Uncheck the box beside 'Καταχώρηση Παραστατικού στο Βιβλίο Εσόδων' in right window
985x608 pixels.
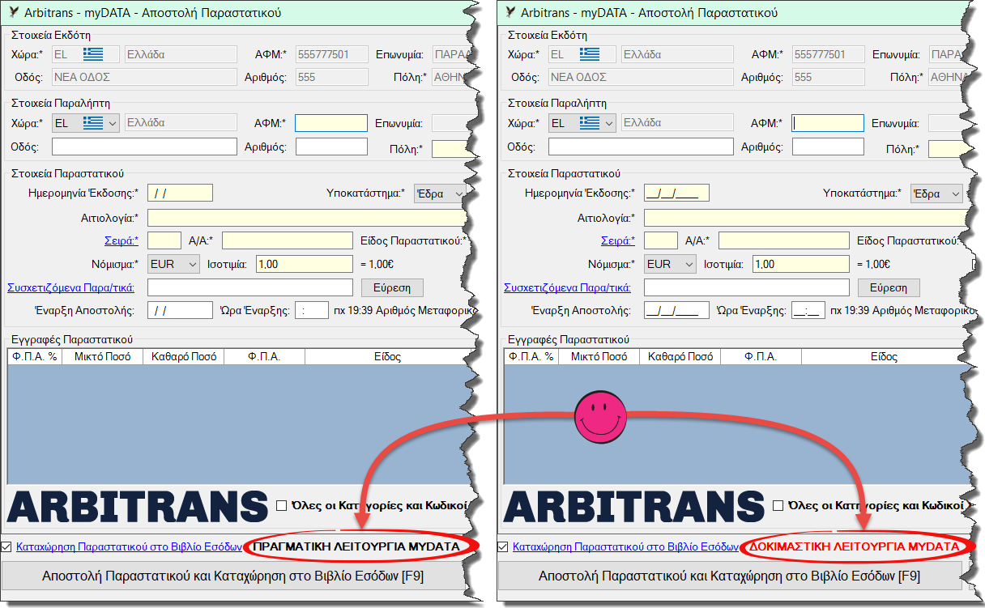coord(504,546)
